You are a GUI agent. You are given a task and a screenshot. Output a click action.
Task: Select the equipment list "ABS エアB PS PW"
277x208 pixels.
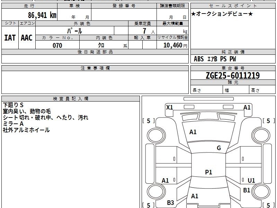pos(215,59)
